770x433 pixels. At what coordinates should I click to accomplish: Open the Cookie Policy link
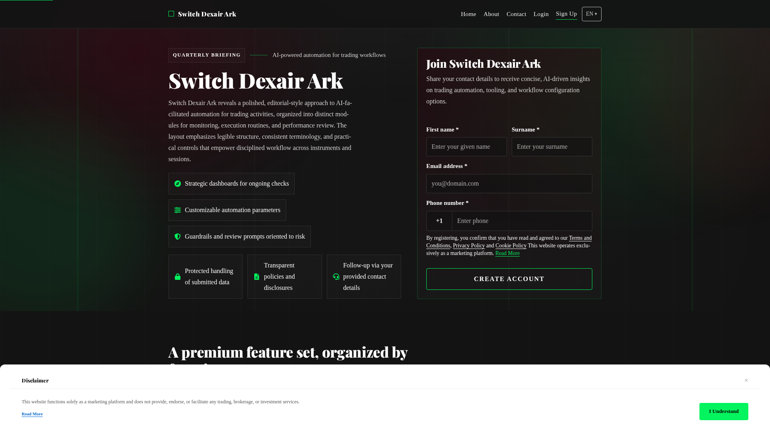coord(511,246)
